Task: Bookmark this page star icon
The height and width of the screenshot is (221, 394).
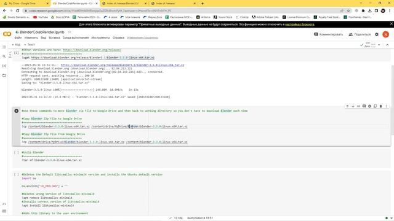Action: pyautogui.click(x=348, y=10)
